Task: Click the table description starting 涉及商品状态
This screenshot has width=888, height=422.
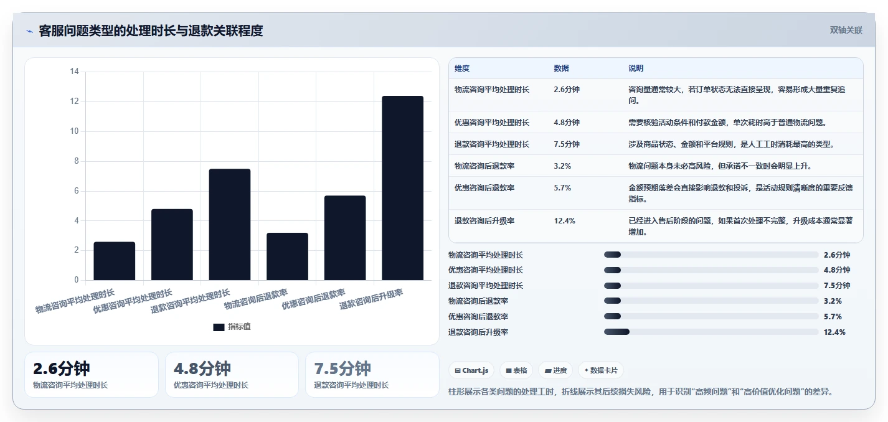Action: [x=731, y=144]
